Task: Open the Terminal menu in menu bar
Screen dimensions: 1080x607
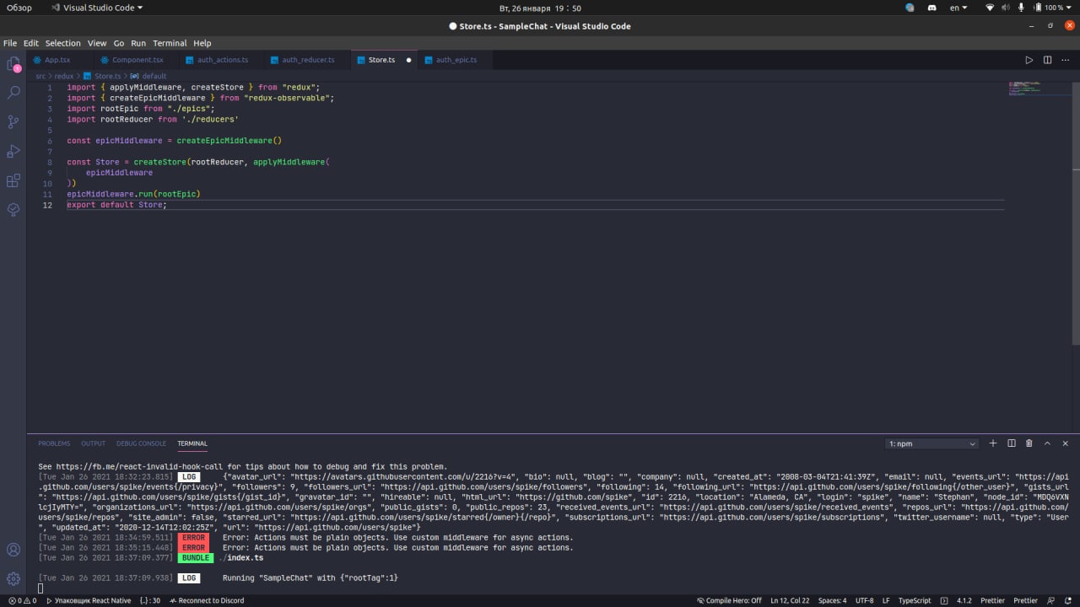Action: (x=170, y=43)
